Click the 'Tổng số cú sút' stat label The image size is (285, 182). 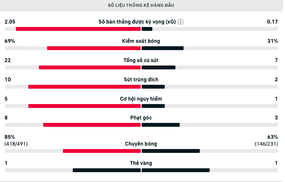(141, 60)
